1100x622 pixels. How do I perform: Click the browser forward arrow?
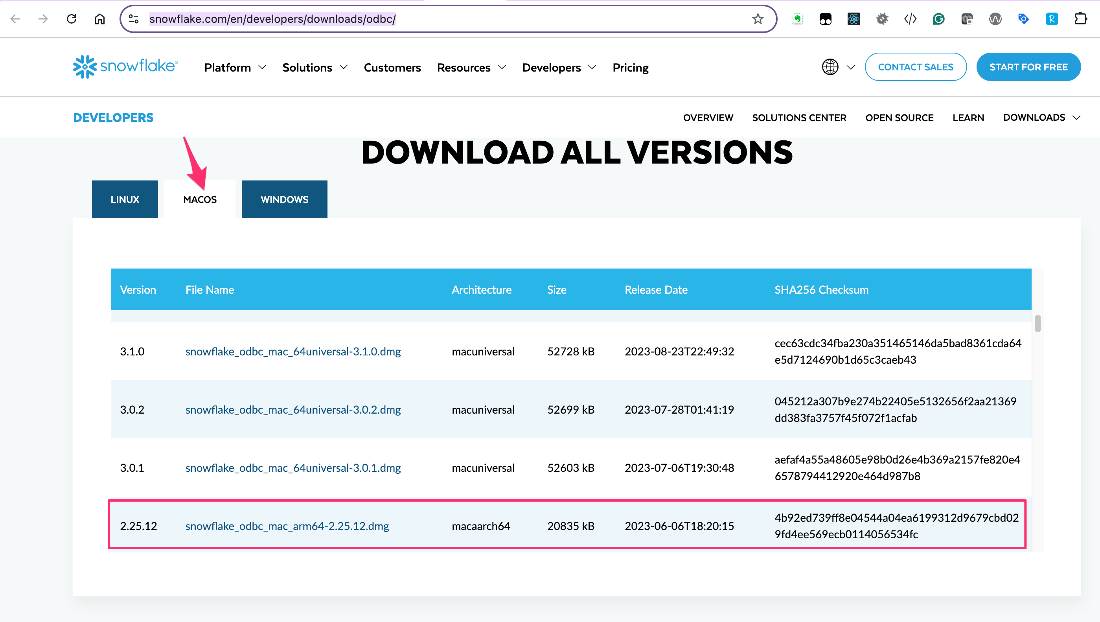pyautogui.click(x=43, y=19)
